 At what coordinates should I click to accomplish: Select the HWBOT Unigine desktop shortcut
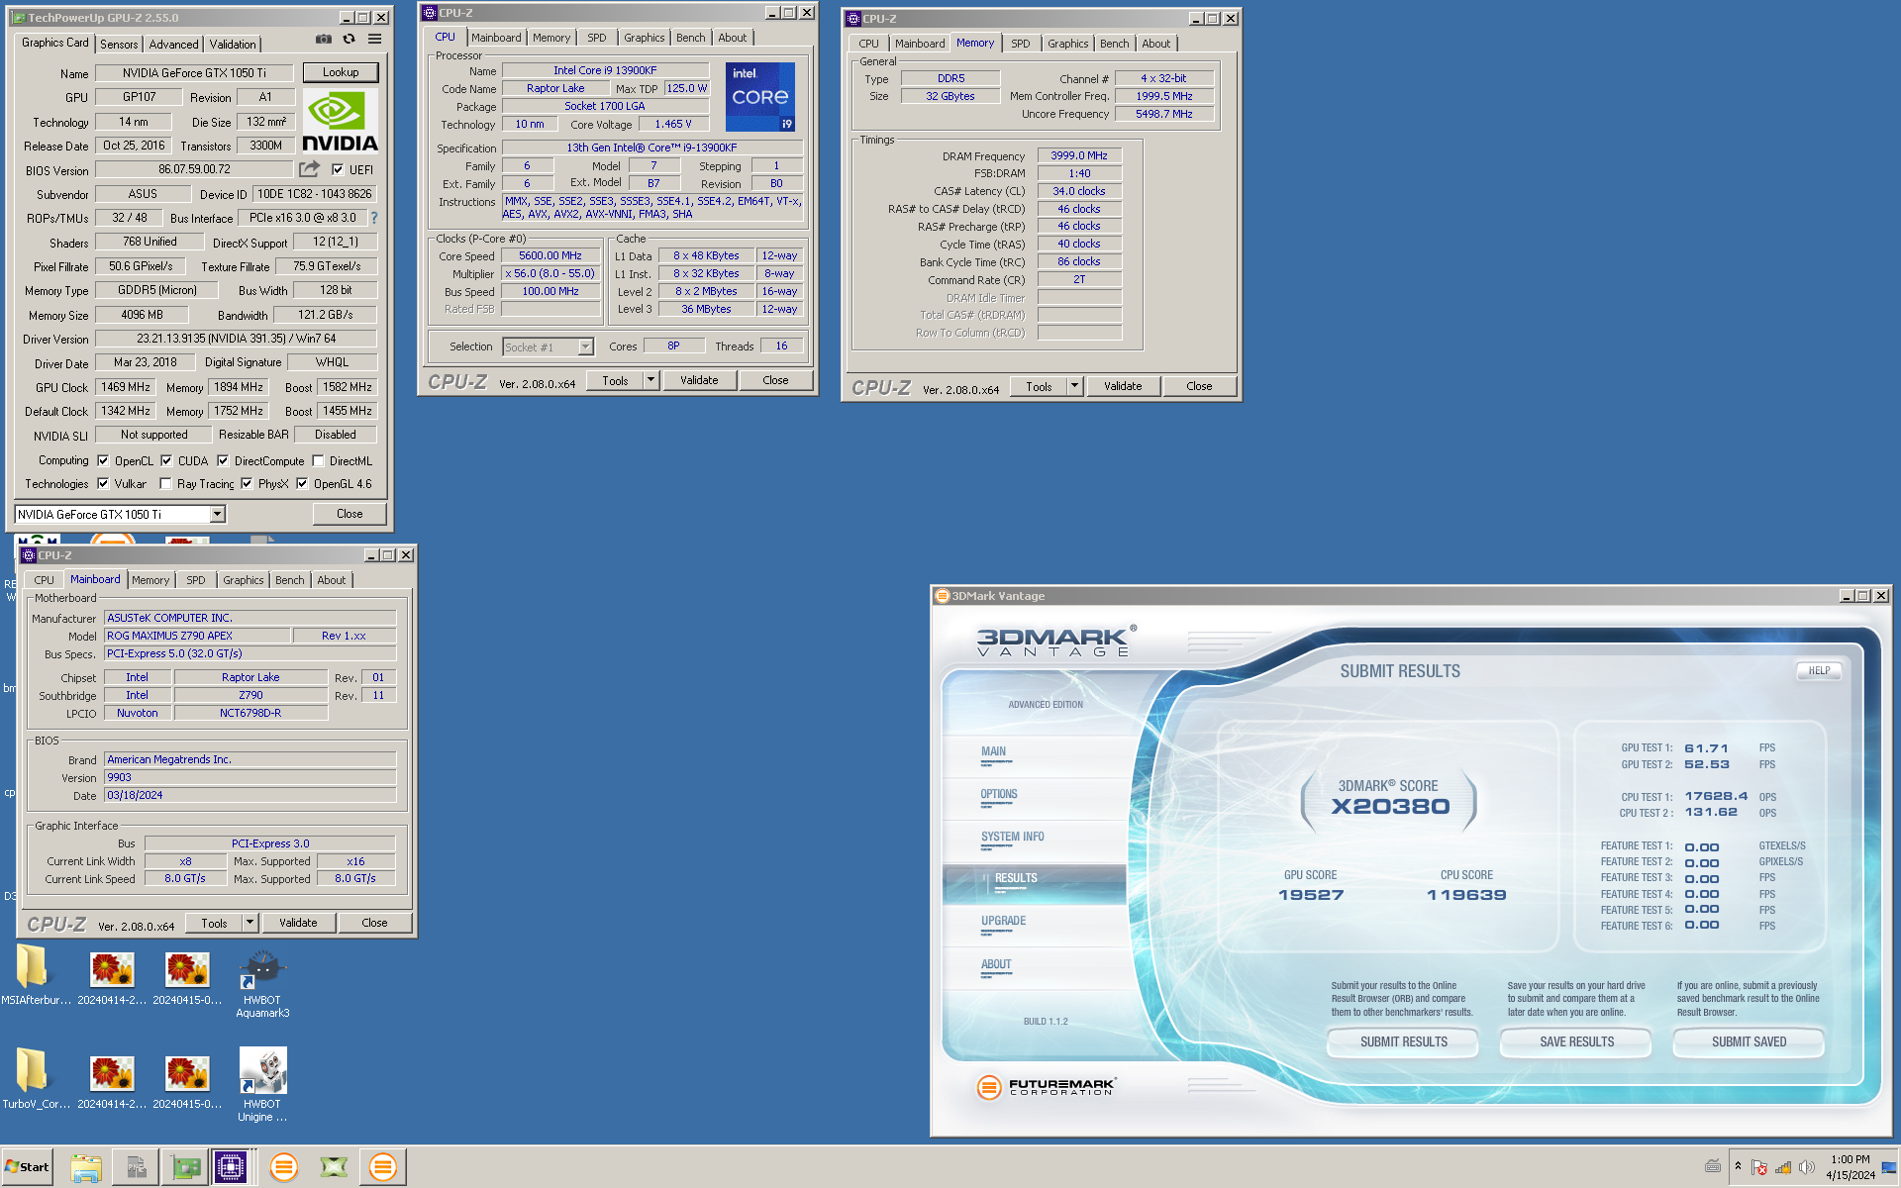262,1085
